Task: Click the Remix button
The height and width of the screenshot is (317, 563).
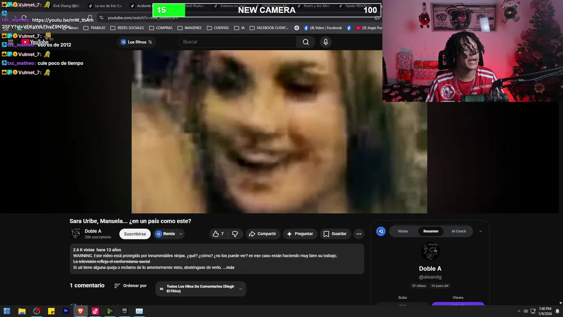Action: point(165,234)
